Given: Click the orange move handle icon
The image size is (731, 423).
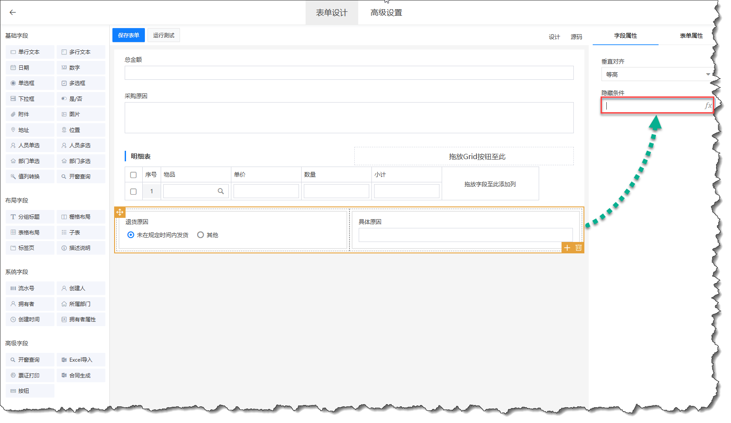Looking at the screenshot, I should point(120,212).
